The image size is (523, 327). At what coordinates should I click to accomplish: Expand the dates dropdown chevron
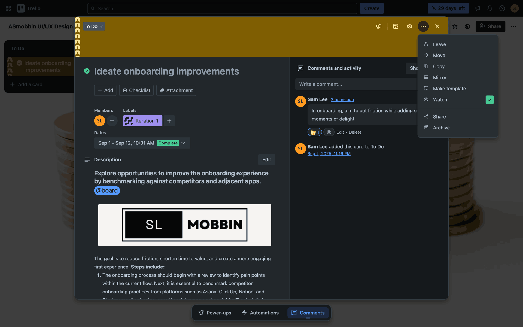point(184,143)
